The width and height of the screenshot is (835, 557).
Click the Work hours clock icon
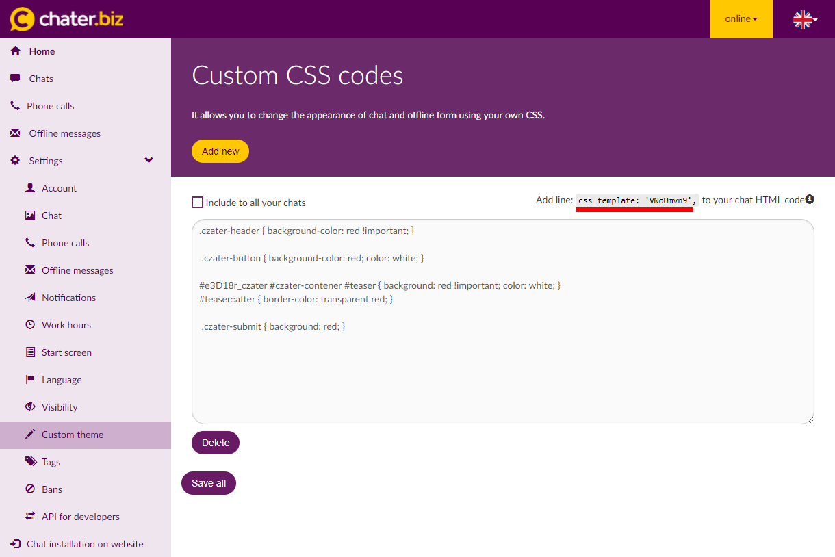pos(30,325)
